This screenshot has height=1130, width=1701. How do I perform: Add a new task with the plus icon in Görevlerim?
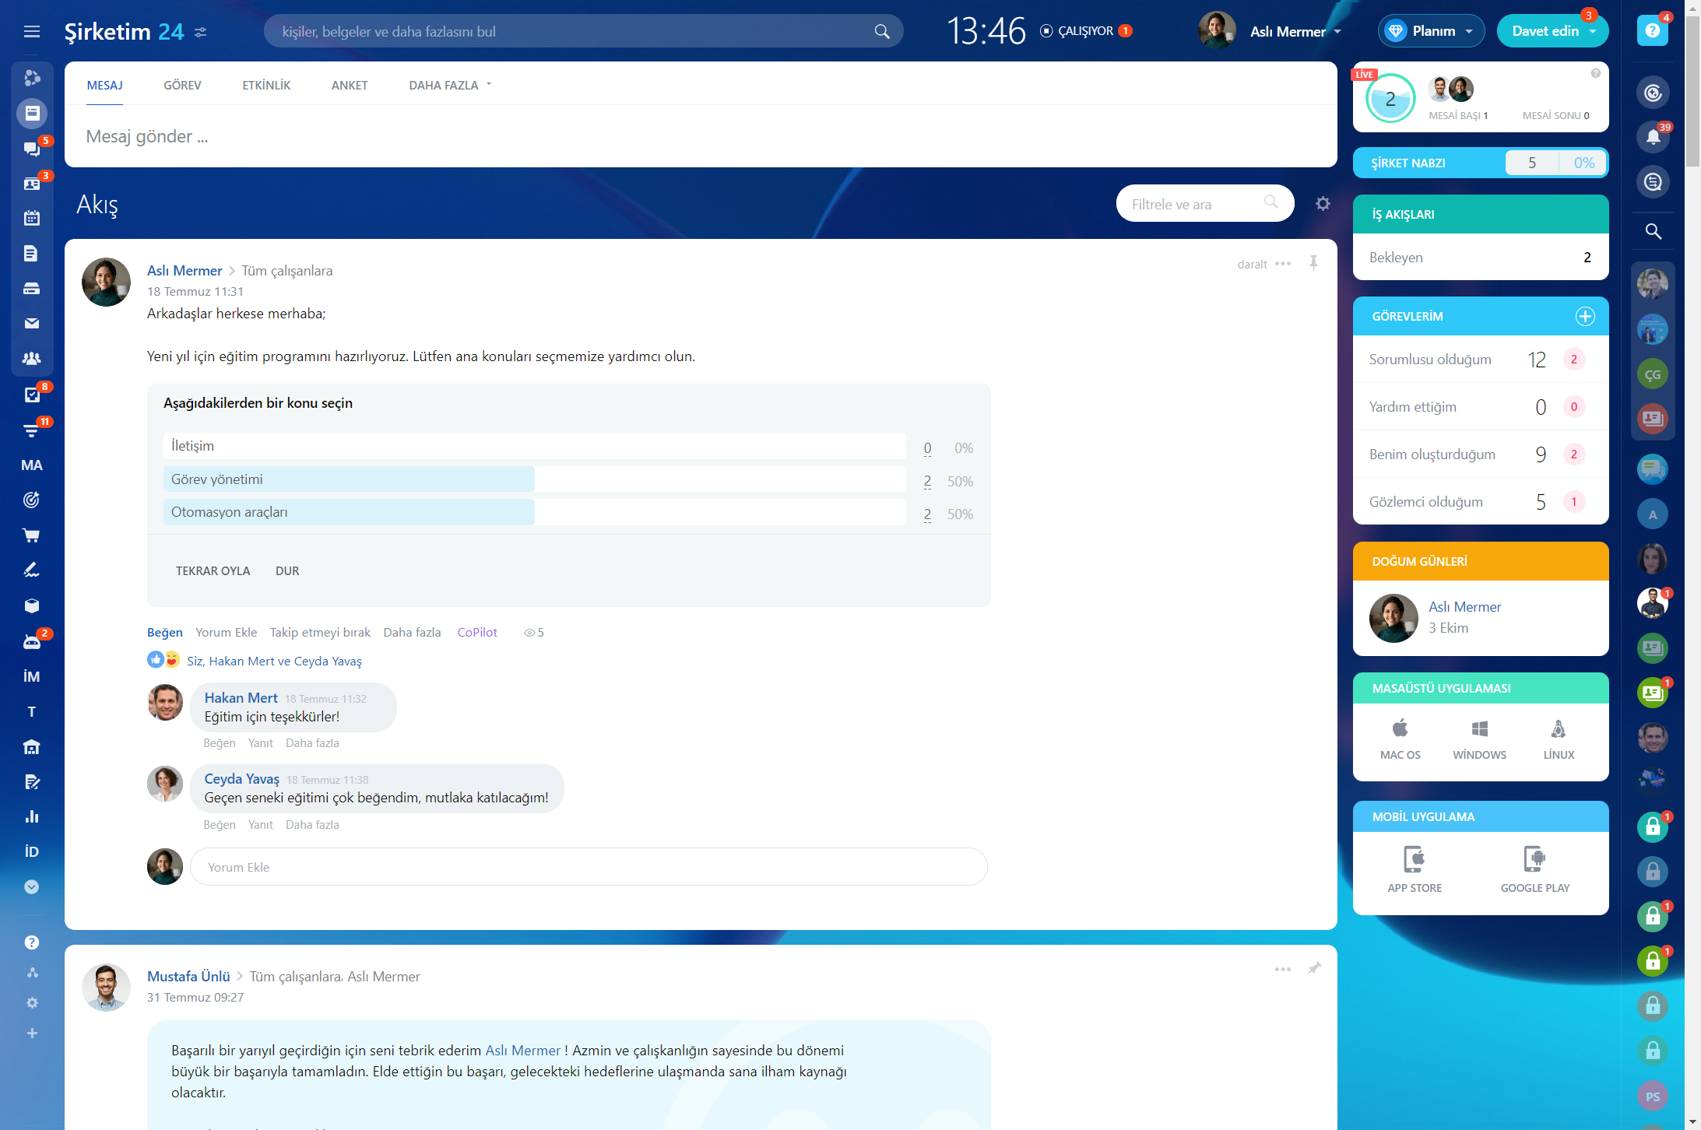tap(1585, 316)
